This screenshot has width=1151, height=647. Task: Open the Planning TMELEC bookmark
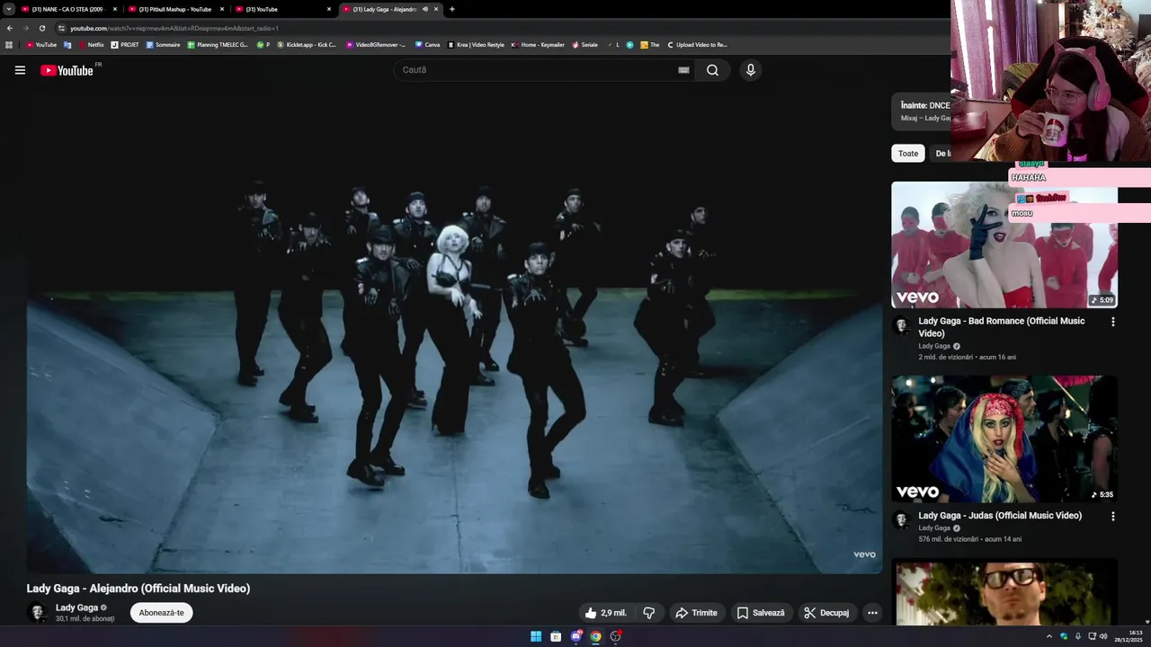coord(218,44)
